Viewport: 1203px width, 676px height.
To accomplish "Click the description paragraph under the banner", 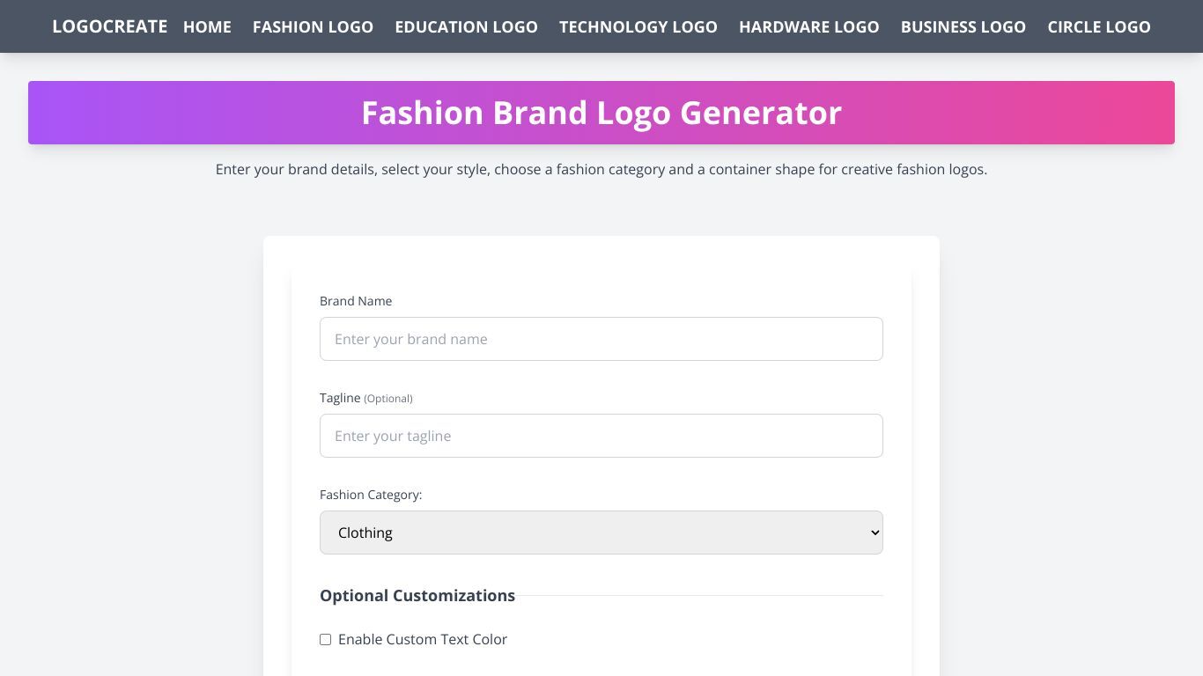I will (x=601, y=169).
